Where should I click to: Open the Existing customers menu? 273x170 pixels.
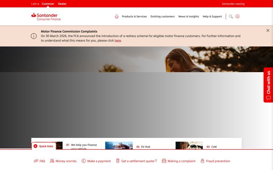(162, 17)
